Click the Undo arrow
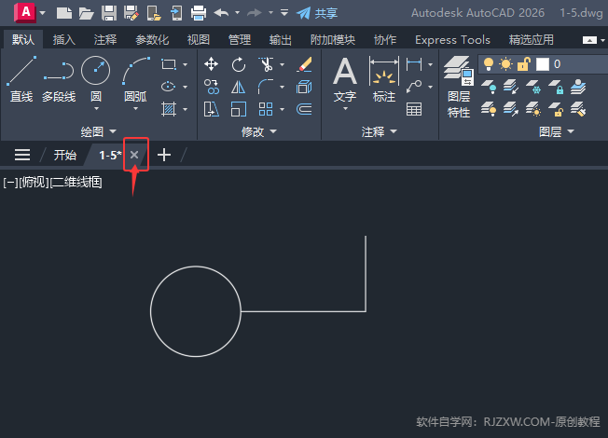 pyautogui.click(x=221, y=13)
